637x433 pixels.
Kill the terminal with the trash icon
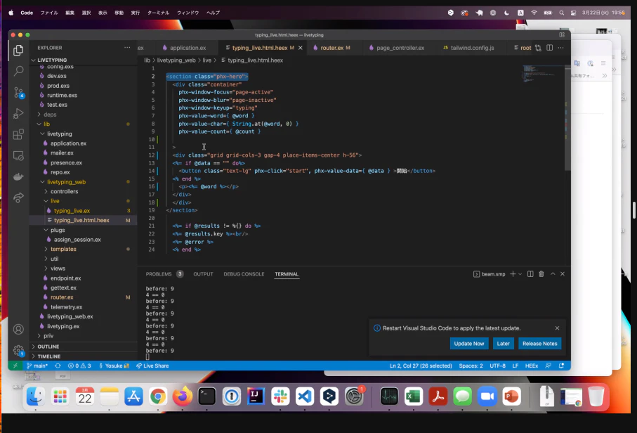click(x=541, y=274)
